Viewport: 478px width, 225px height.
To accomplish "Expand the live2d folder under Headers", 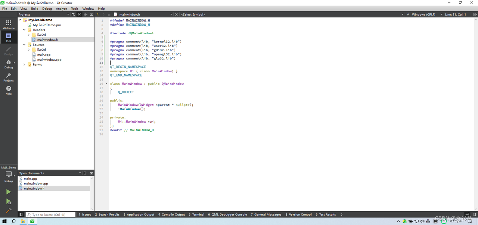I will [x=29, y=35].
